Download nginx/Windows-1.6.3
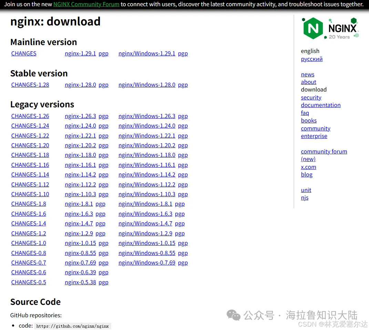 tap(145, 214)
